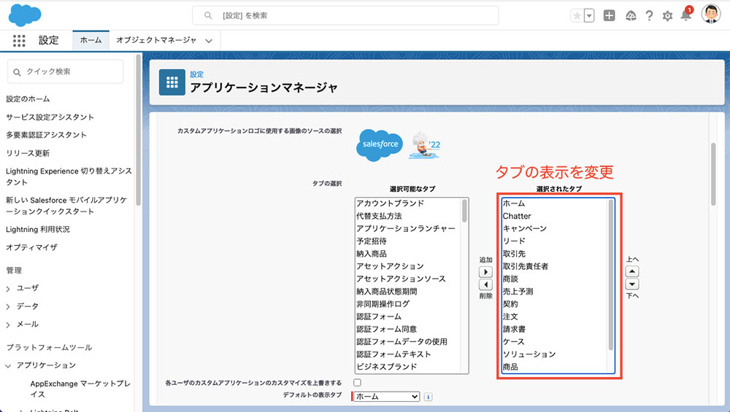Expand the ユーザ tree item
This screenshot has height=412, width=730.
click(8, 289)
